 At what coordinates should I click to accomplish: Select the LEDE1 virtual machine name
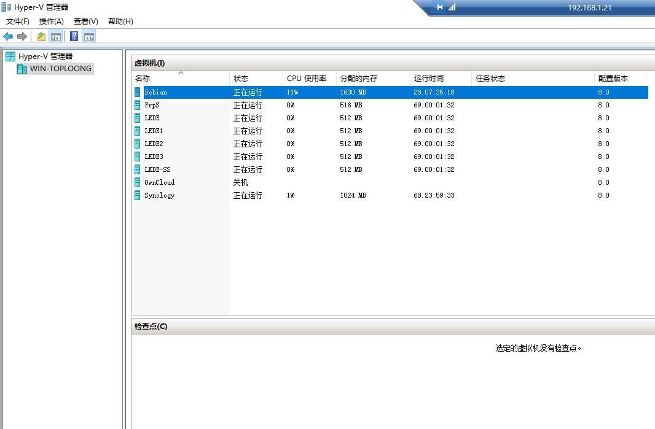[154, 131]
